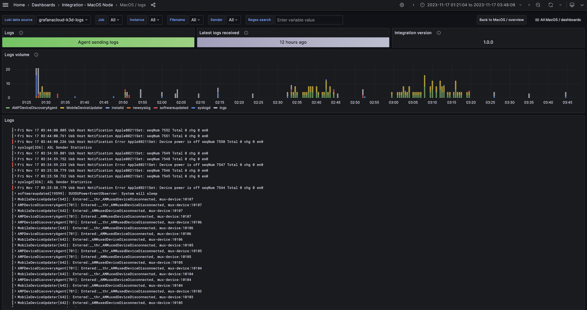Open All MacOS / dashboards
587x310 pixels.
click(558, 20)
